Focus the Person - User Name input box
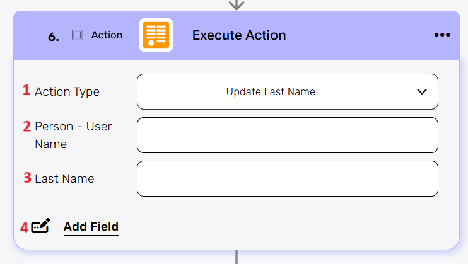 (287, 135)
